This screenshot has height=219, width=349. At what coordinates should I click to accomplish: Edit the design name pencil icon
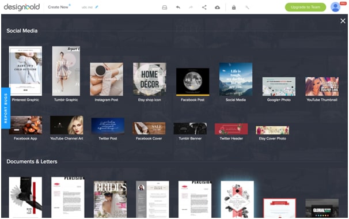point(97,7)
